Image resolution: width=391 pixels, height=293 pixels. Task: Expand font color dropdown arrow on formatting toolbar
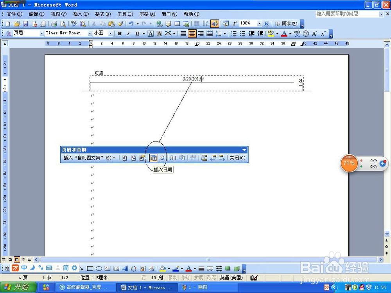pos(290,33)
